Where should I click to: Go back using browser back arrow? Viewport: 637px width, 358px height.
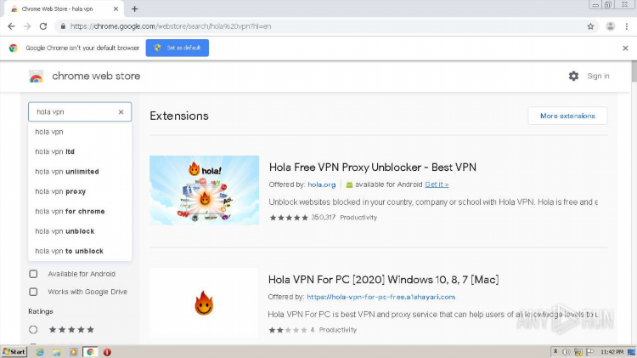tap(11, 26)
